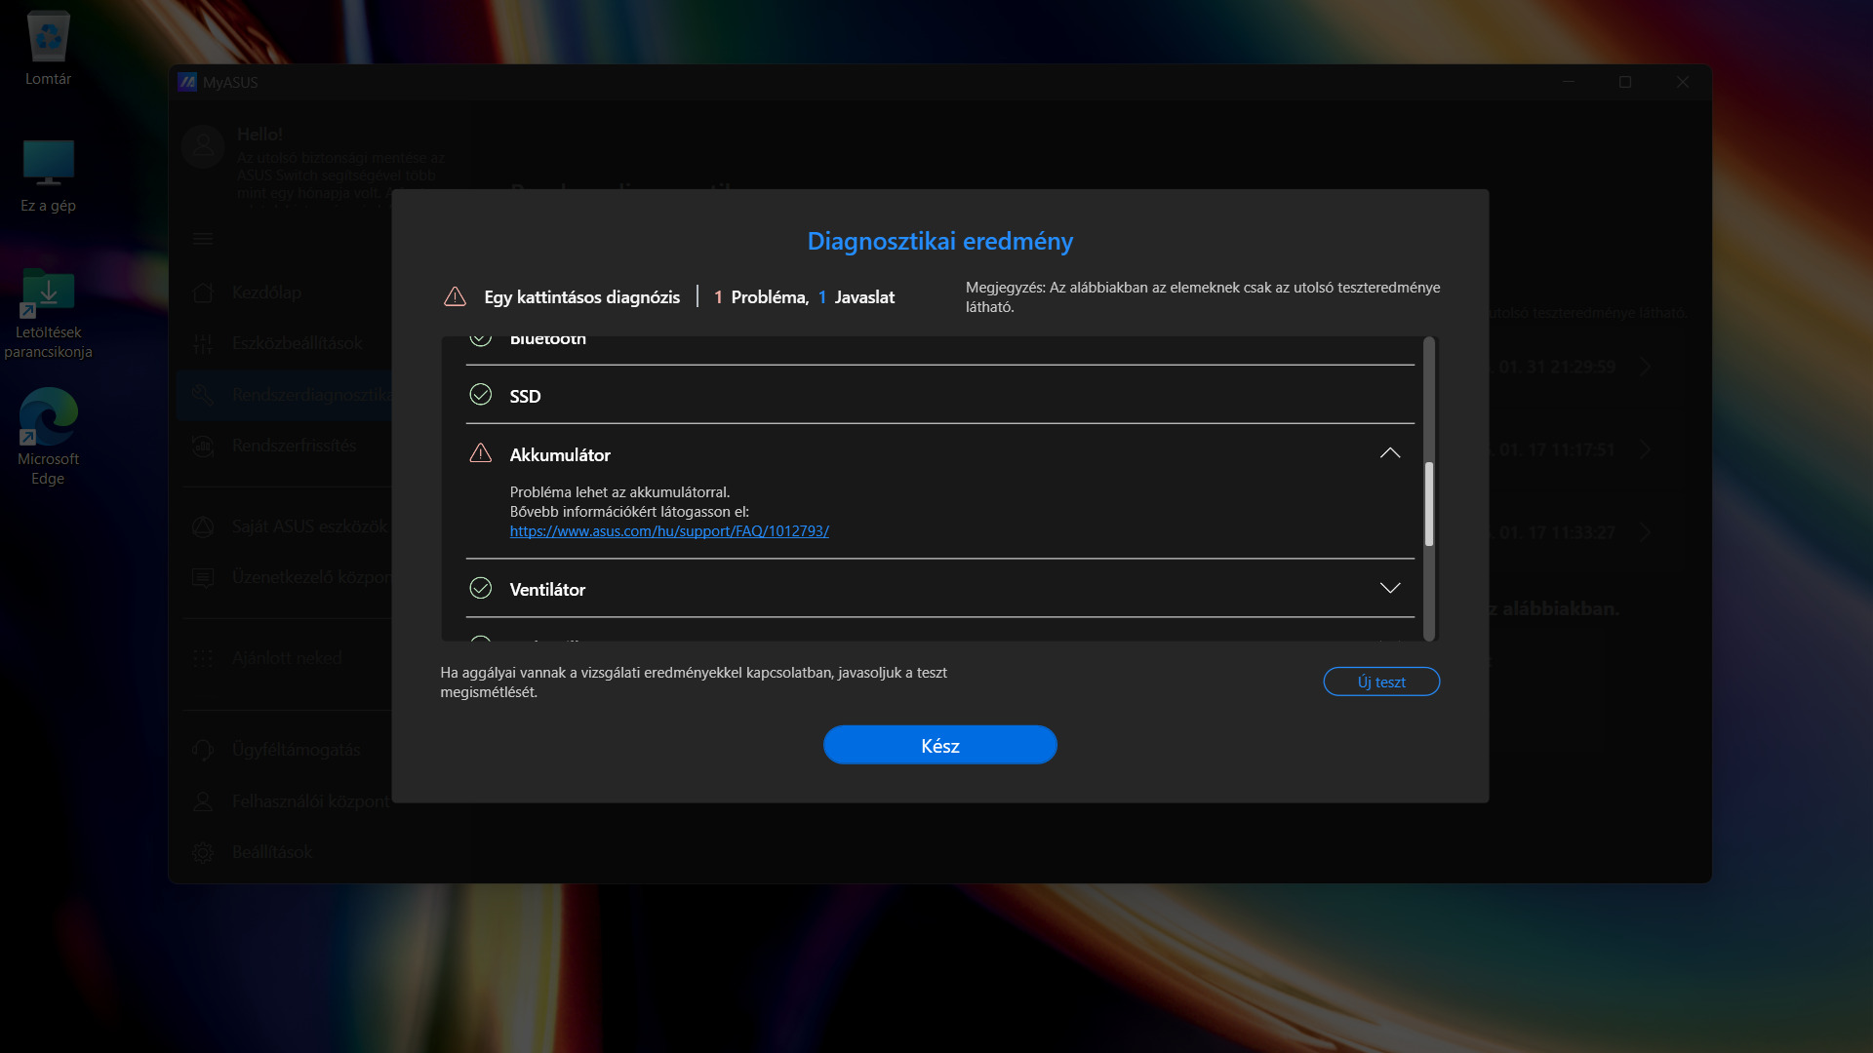
Task: Click the results list scrollbar thumb
Action: coord(1428,503)
